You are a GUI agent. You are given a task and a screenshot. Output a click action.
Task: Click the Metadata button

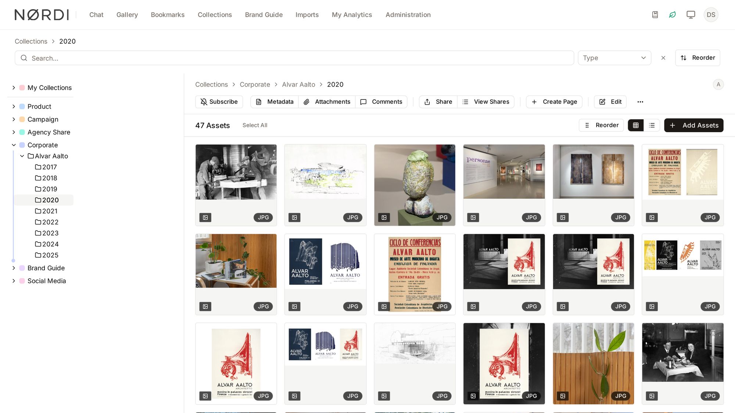[275, 102]
